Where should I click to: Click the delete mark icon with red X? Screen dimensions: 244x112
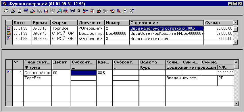pyautogui.click(x=66, y=11)
